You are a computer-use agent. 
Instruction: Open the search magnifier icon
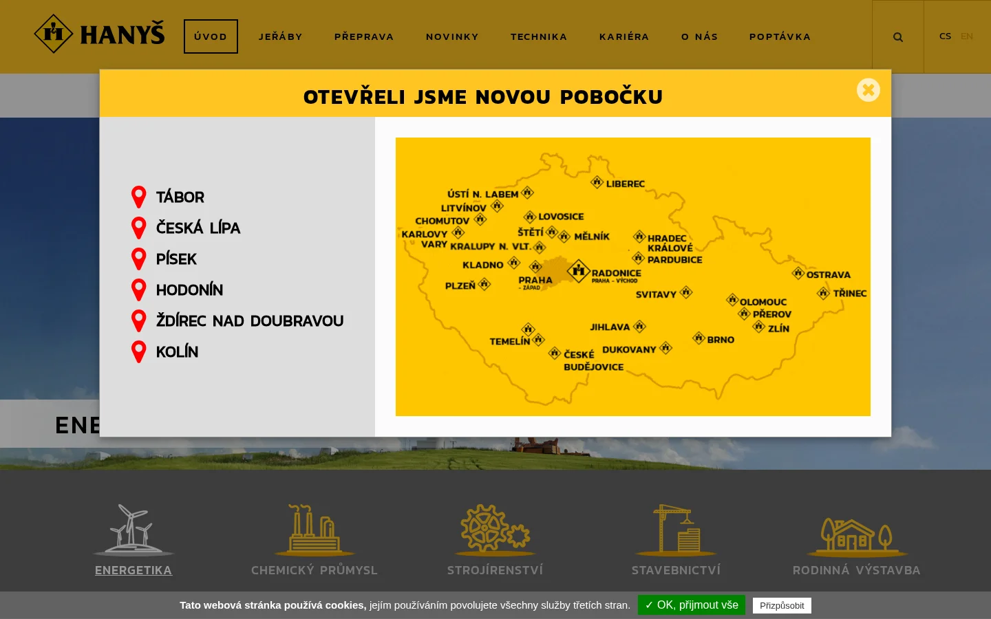coord(898,37)
